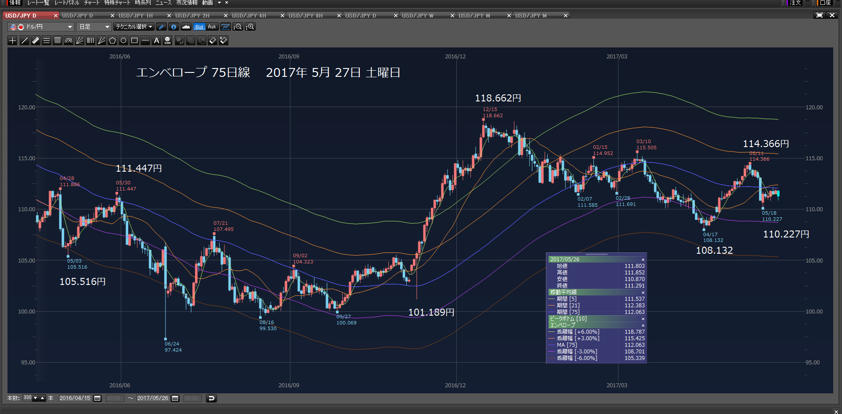Click the reset range return arrow button

tap(211, 398)
